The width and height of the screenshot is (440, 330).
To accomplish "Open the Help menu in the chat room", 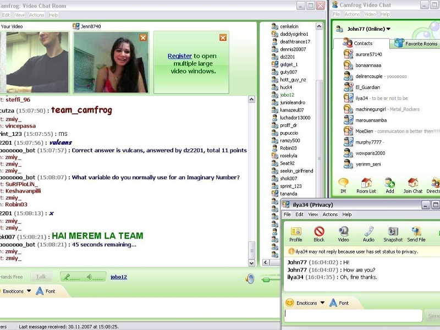I will tap(53, 15).
